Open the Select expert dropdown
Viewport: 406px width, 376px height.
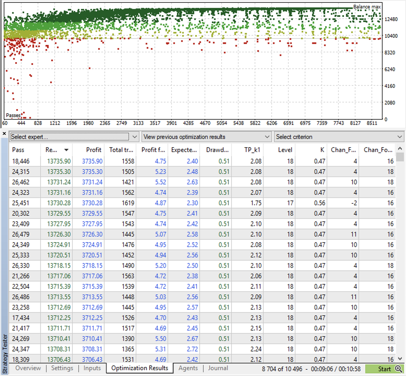coord(74,137)
